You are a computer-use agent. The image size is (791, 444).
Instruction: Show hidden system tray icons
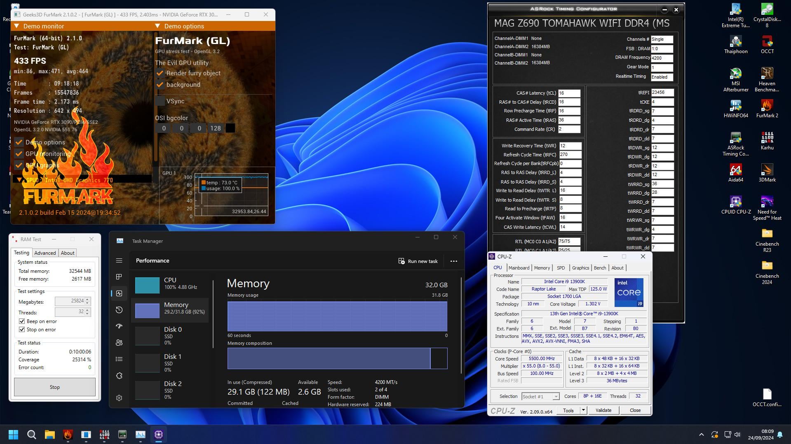point(701,435)
